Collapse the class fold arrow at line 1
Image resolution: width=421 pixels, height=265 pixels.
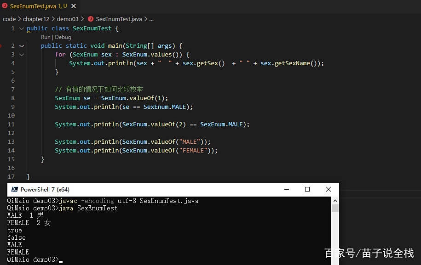[22, 28]
